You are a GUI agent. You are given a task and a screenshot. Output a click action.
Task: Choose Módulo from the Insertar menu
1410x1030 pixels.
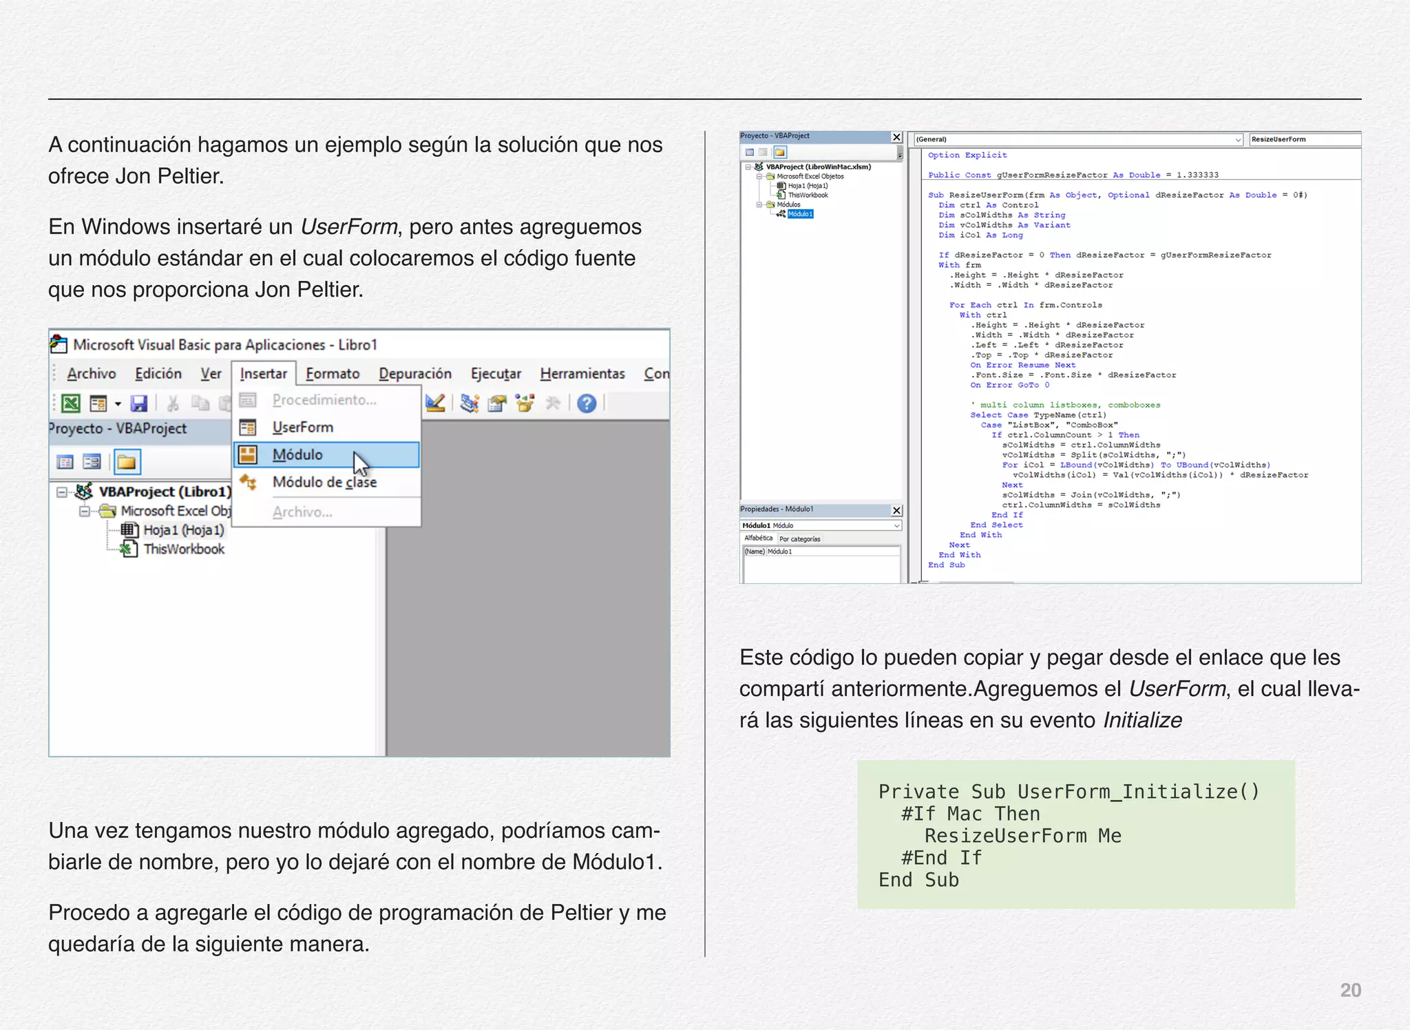tap(327, 454)
